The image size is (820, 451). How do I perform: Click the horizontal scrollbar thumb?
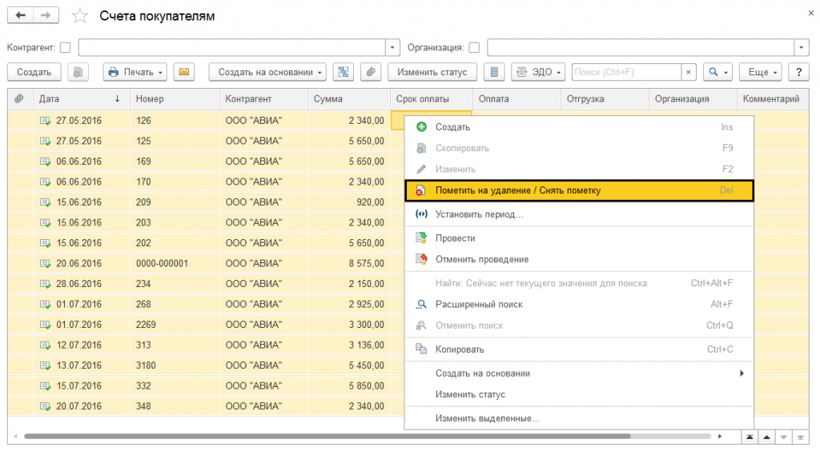(x=327, y=437)
